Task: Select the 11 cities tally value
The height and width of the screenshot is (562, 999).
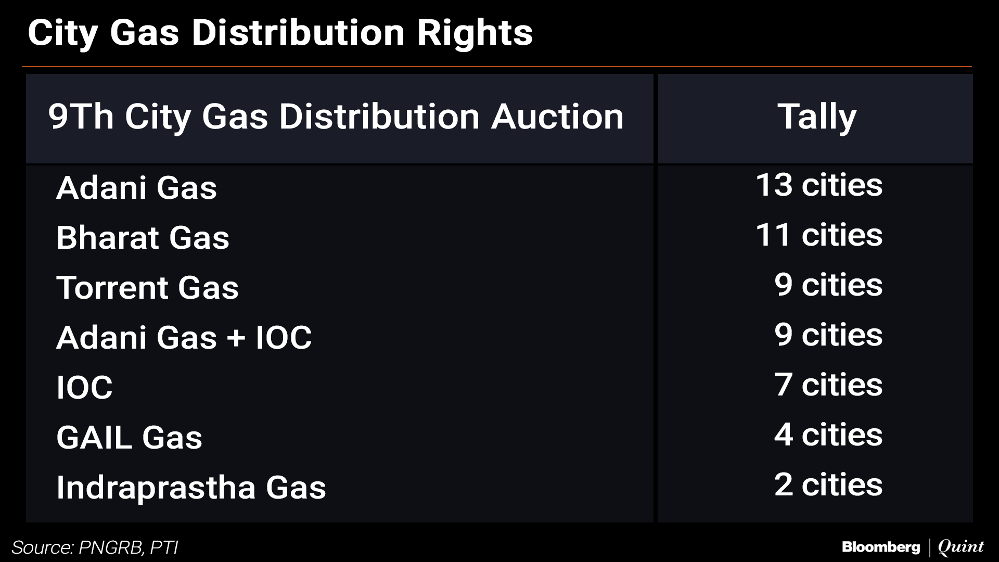Action: (819, 235)
